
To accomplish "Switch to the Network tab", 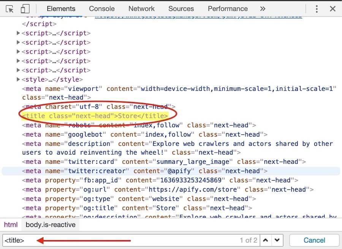I will pyautogui.click(x=141, y=9).
